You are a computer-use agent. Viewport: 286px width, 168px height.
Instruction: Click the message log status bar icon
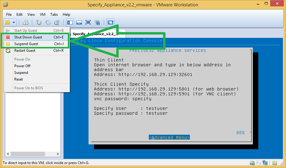[275, 163]
